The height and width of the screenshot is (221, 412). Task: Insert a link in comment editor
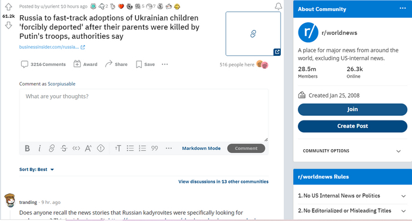click(x=52, y=148)
